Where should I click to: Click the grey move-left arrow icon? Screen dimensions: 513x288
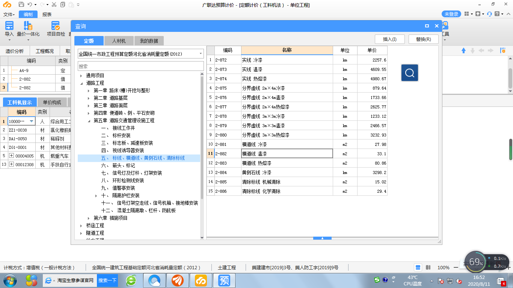pos(481,51)
